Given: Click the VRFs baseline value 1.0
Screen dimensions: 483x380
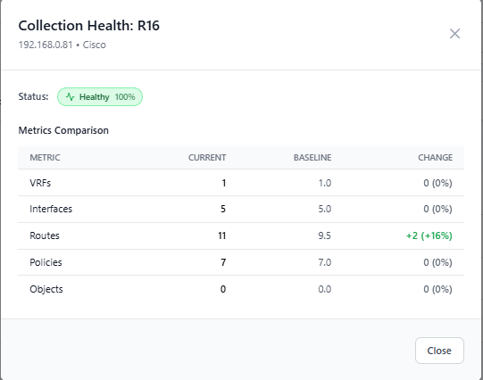Looking at the screenshot, I should [x=325, y=183].
